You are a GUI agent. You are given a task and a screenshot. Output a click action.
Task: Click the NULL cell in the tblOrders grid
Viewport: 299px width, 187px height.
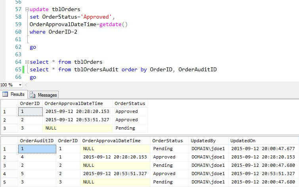point(77,128)
